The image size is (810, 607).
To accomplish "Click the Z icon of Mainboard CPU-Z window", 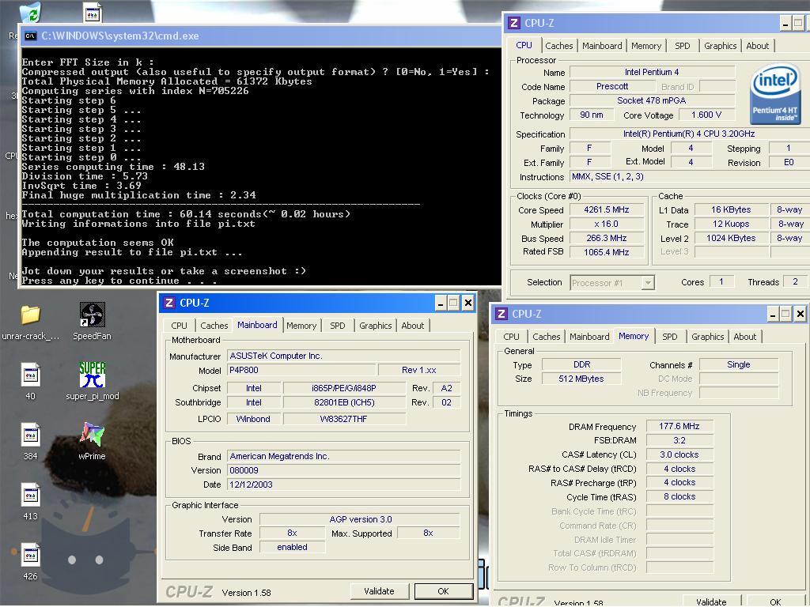I will (x=169, y=303).
